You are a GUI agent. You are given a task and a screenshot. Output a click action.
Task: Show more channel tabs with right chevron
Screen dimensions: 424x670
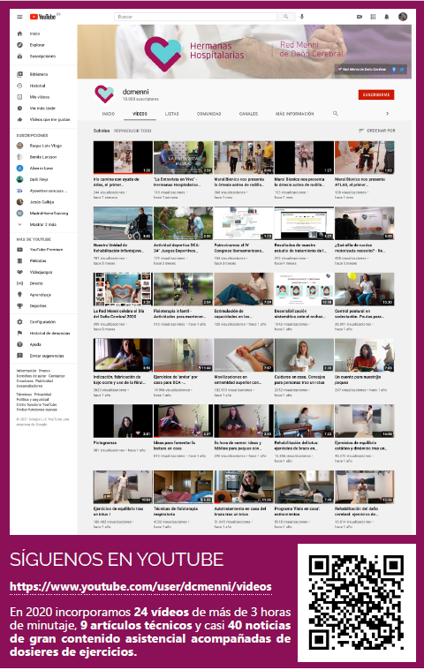tap(387, 114)
